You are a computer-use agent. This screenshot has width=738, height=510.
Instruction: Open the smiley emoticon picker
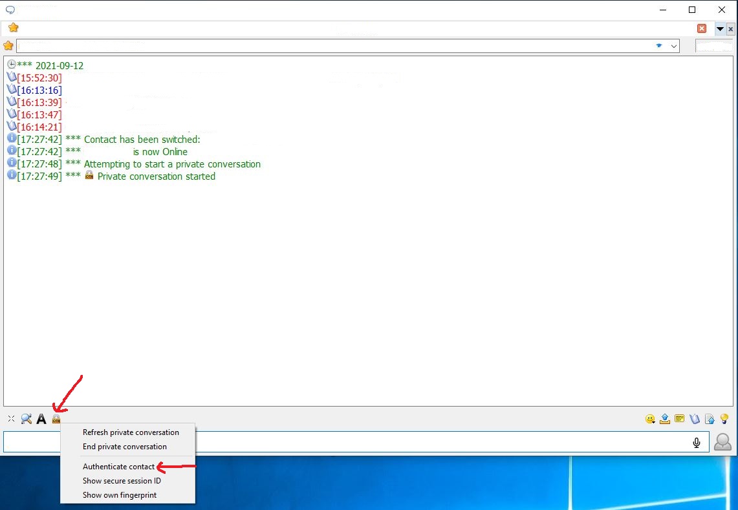650,419
